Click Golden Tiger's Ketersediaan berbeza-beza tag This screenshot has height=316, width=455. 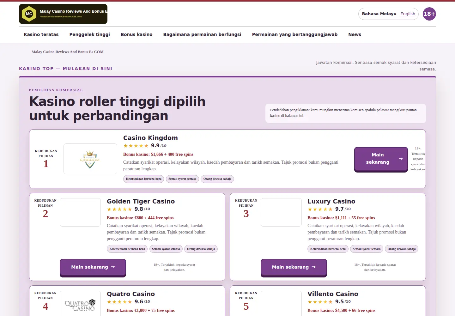pyautogui.click(x=127, y=249)
